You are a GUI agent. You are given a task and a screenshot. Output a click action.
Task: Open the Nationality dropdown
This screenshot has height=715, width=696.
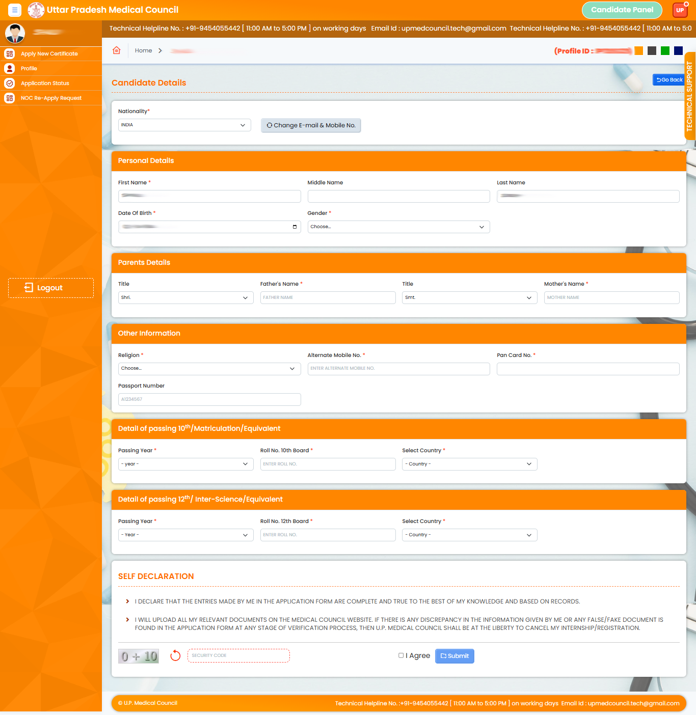click(184, 125)
